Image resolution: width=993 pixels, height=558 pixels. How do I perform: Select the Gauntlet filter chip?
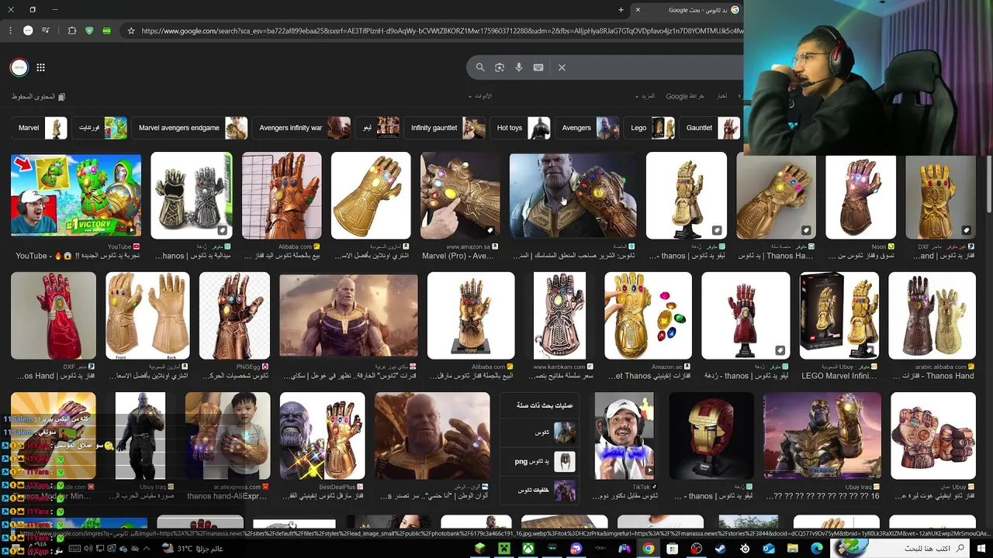[x=710, y=128]
